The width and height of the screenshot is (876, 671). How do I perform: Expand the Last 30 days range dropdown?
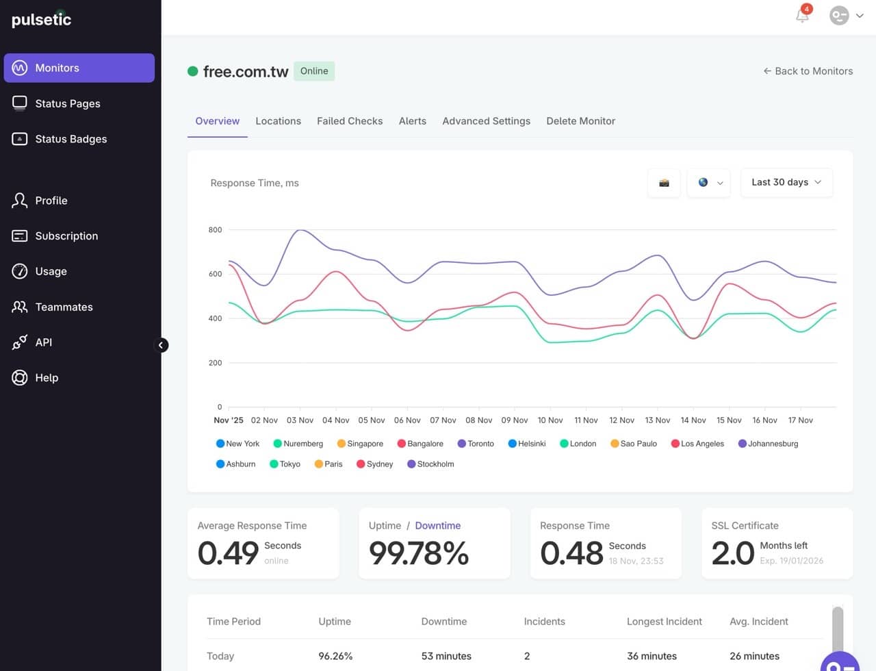tap(786, 183)
